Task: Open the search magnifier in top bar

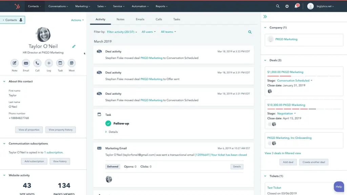Action: tap(278, 6)
